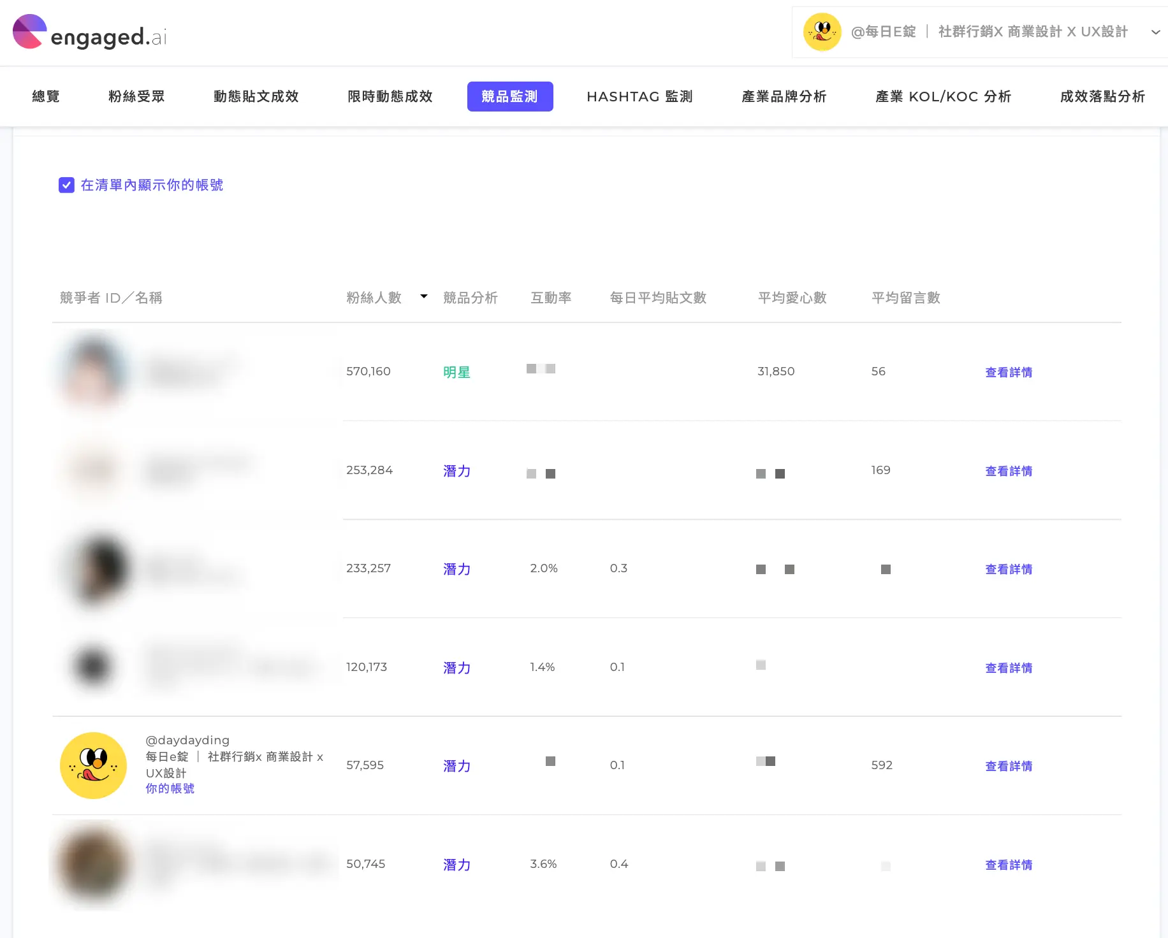Click the 互動率 column header

[x=551, y=298]
